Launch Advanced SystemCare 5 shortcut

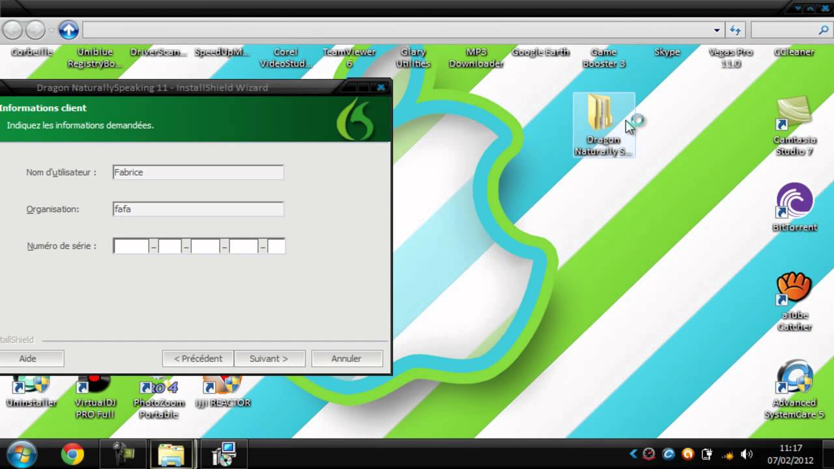(x=794, y=390)
